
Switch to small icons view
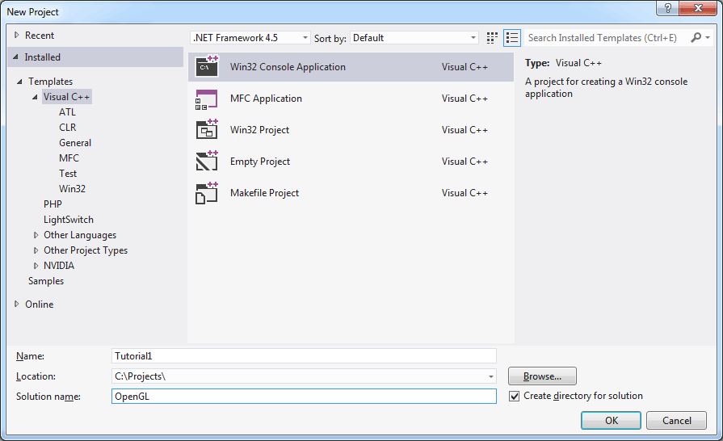pos(492,38)
